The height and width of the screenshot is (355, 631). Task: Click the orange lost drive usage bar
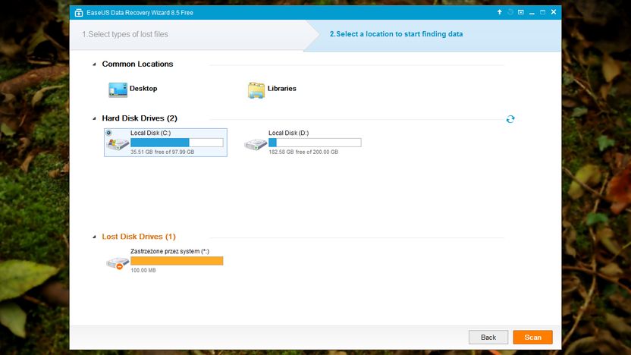coord(177,261)
